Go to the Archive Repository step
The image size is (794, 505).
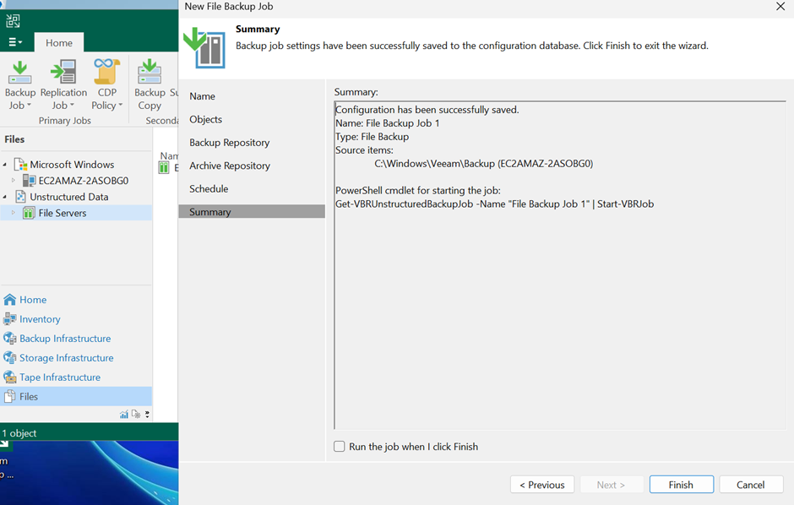230,166
